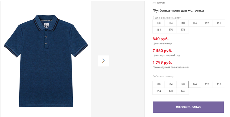Image resolution: width=230 pixels, height=117 pixels.
Task: Click the selected 146 size option
Action: 195,84
